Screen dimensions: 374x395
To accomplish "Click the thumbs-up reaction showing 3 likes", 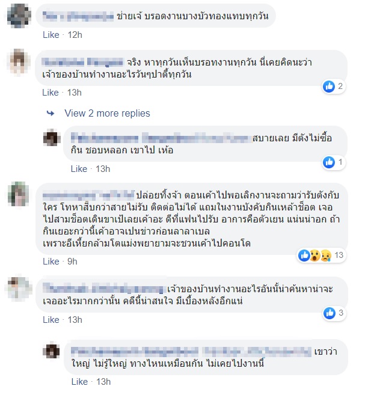I will point(334,313).
